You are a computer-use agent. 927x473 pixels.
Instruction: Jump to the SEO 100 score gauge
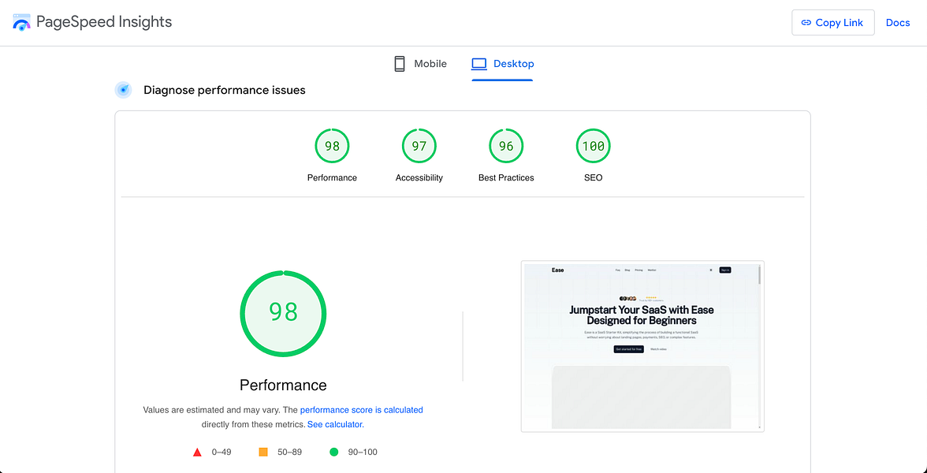(x=593, y=155)
